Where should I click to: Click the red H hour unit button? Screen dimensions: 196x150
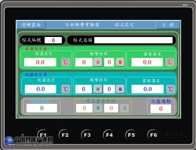98,62
